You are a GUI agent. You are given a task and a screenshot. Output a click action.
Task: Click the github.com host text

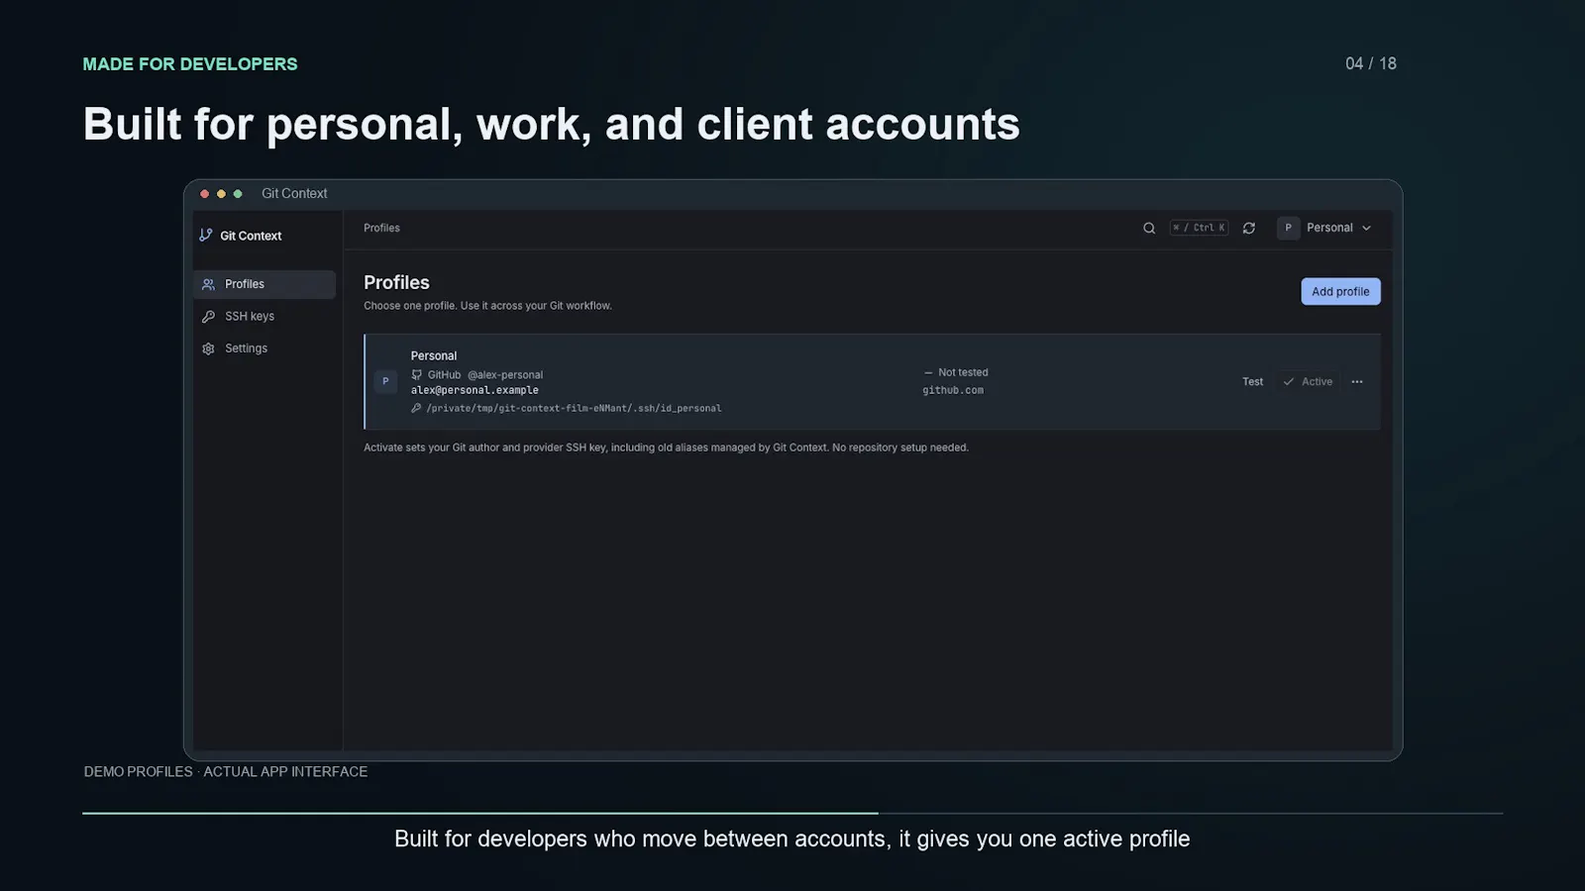pos(953,390)
